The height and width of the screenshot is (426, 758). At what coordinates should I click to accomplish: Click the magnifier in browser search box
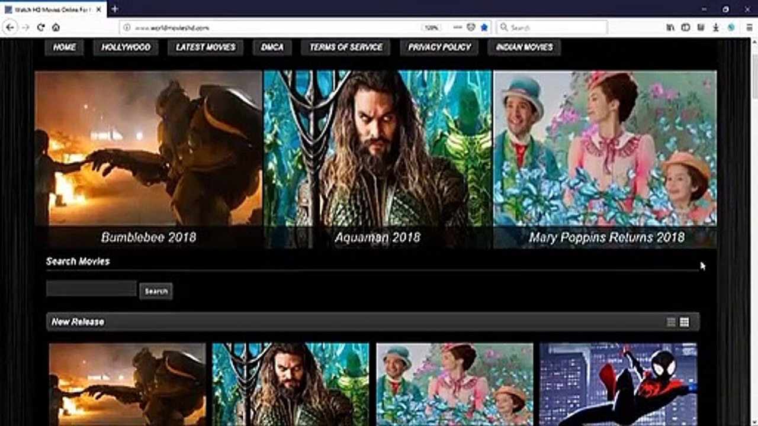coord(504,27)
